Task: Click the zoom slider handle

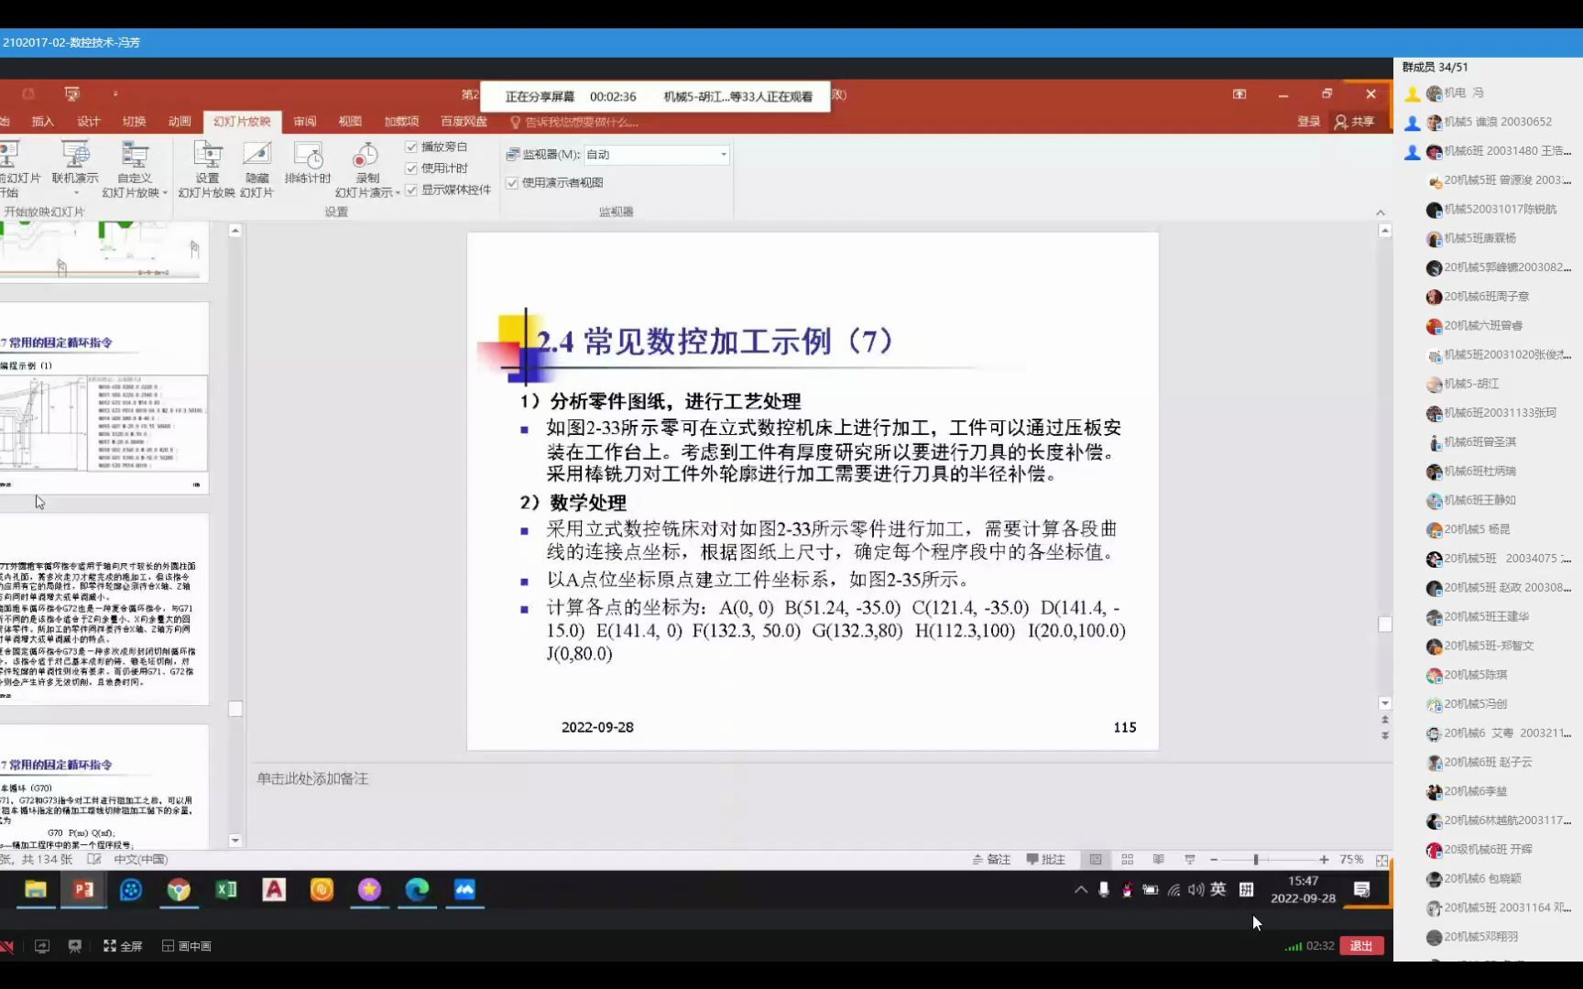Action: 1256,859
